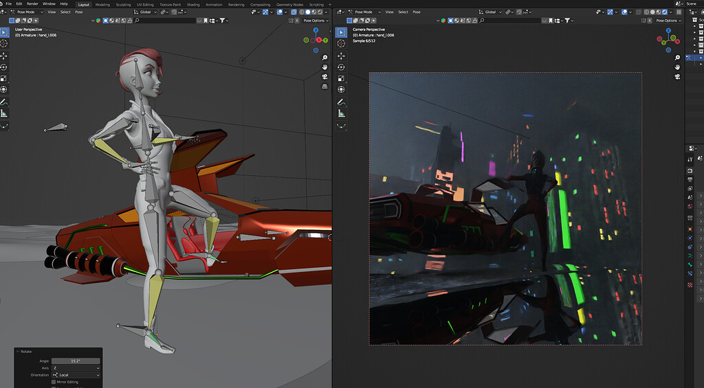Open Texture properties checker tab icon
Screen dimensions: 704x388
690,284
